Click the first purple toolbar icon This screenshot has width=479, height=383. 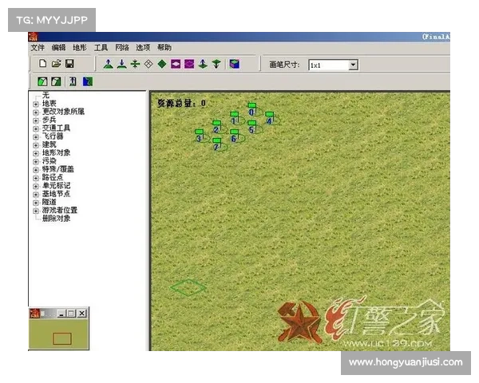(x=176, y=64)
